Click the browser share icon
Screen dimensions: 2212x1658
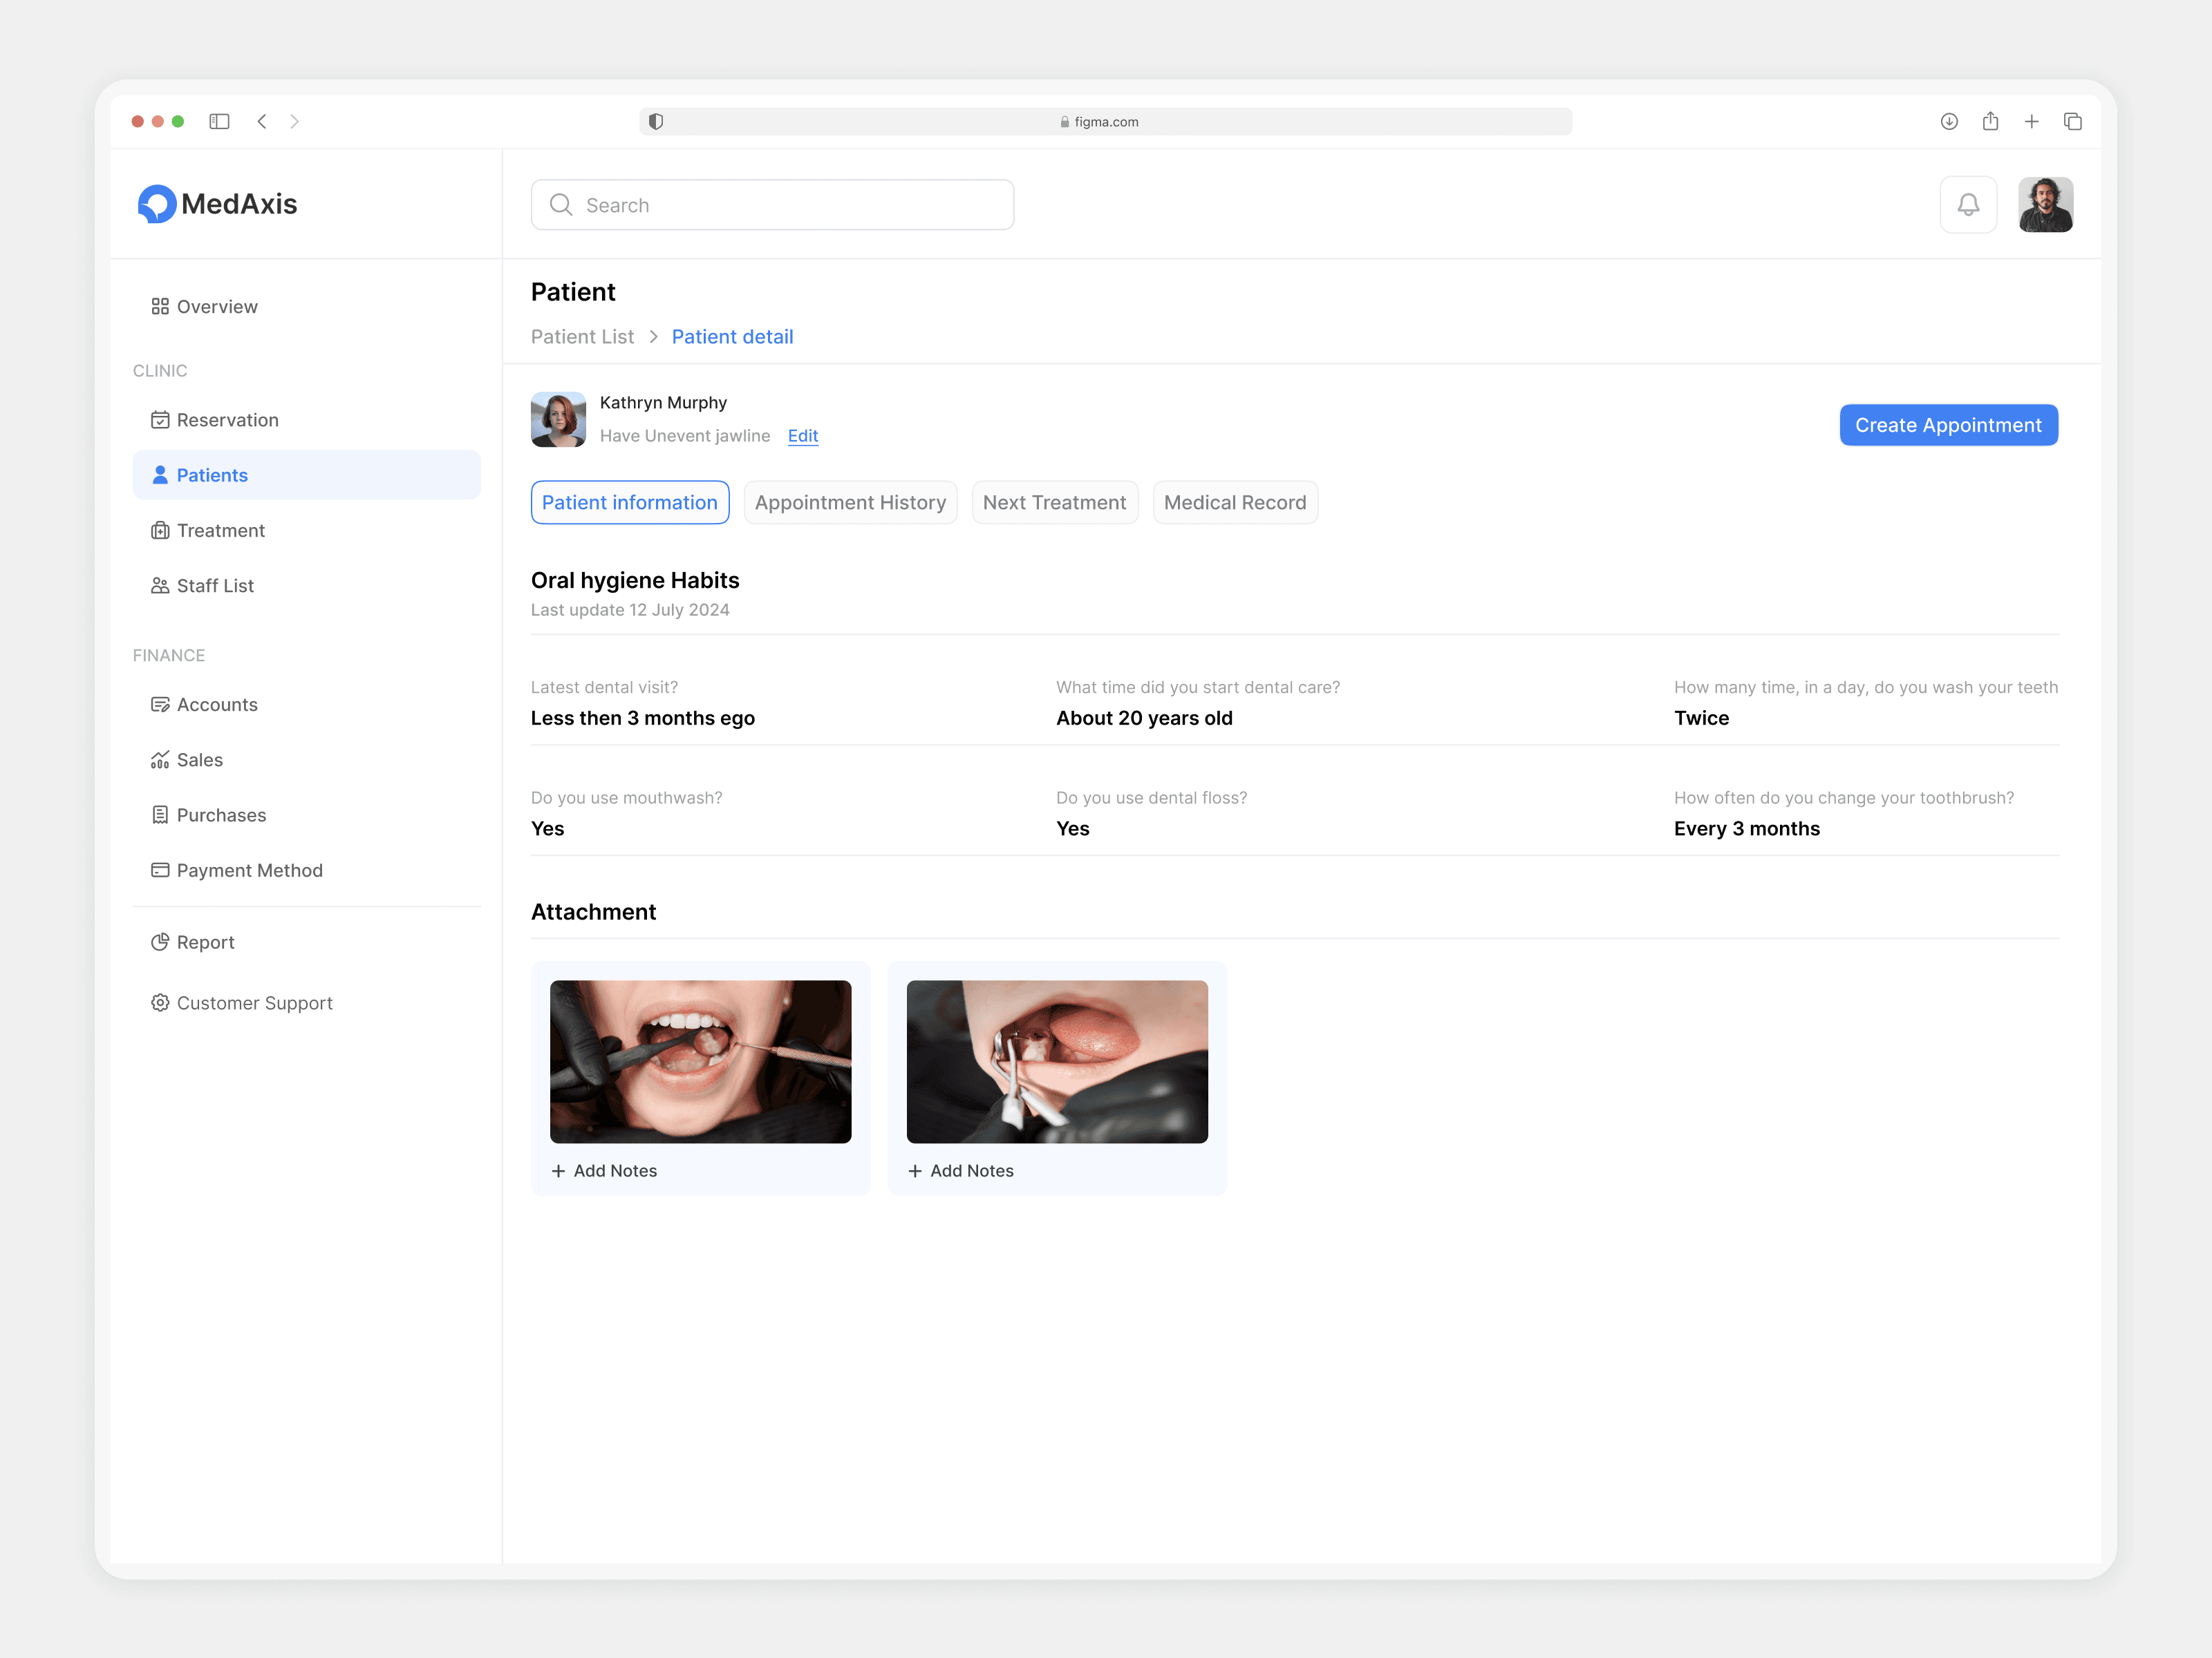(x=1990, y=121)
